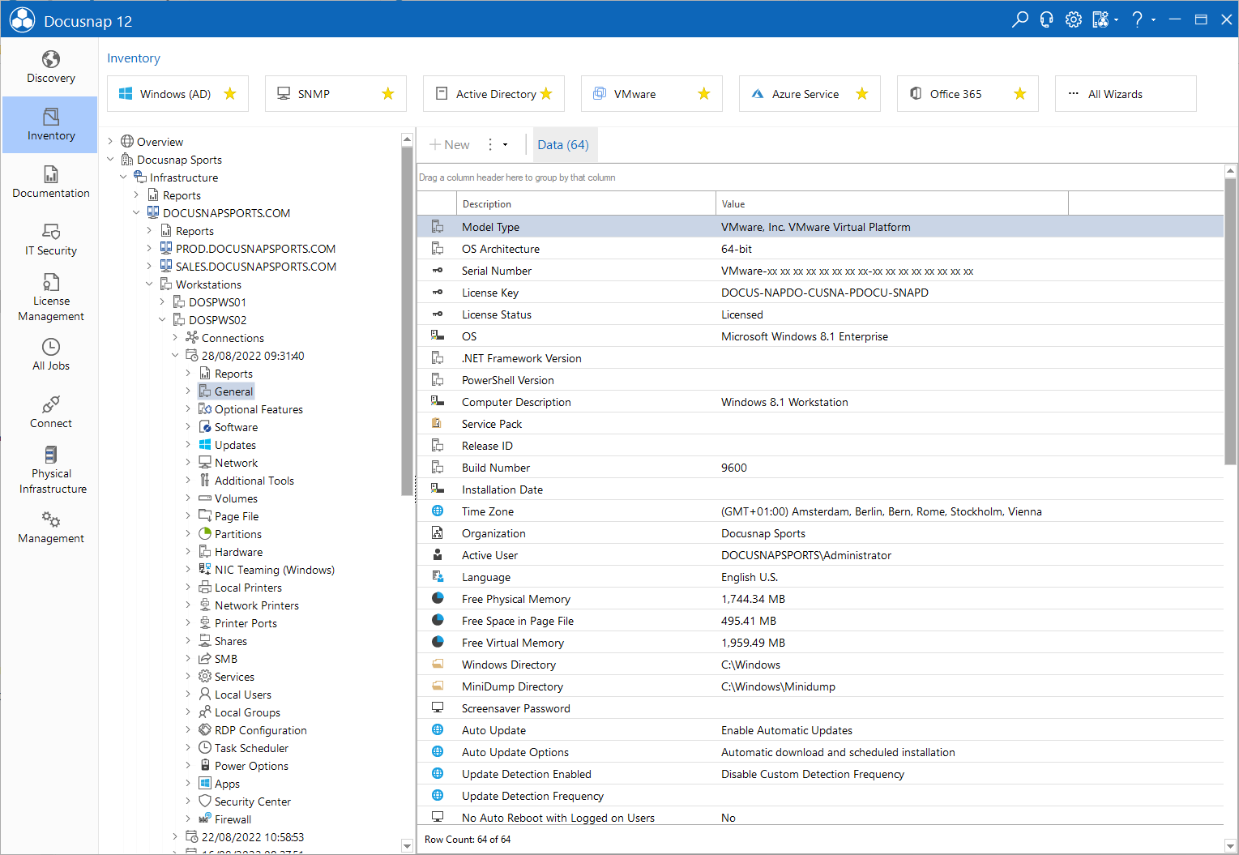The image size is (1239, 855).
Task: Expand PROD.DOCUSNAPSPORTS.COM domain node
Action: [x=150, y=249]
